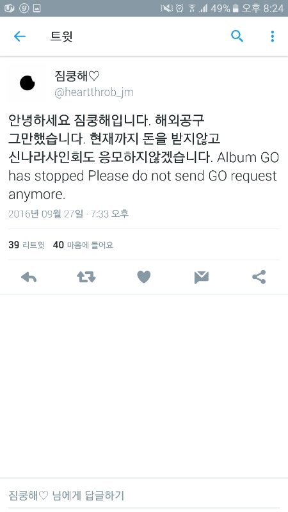Screen dimensions: 288x512
Task: View the 40 마음에 들어요 list
Action: pos(83,244)
